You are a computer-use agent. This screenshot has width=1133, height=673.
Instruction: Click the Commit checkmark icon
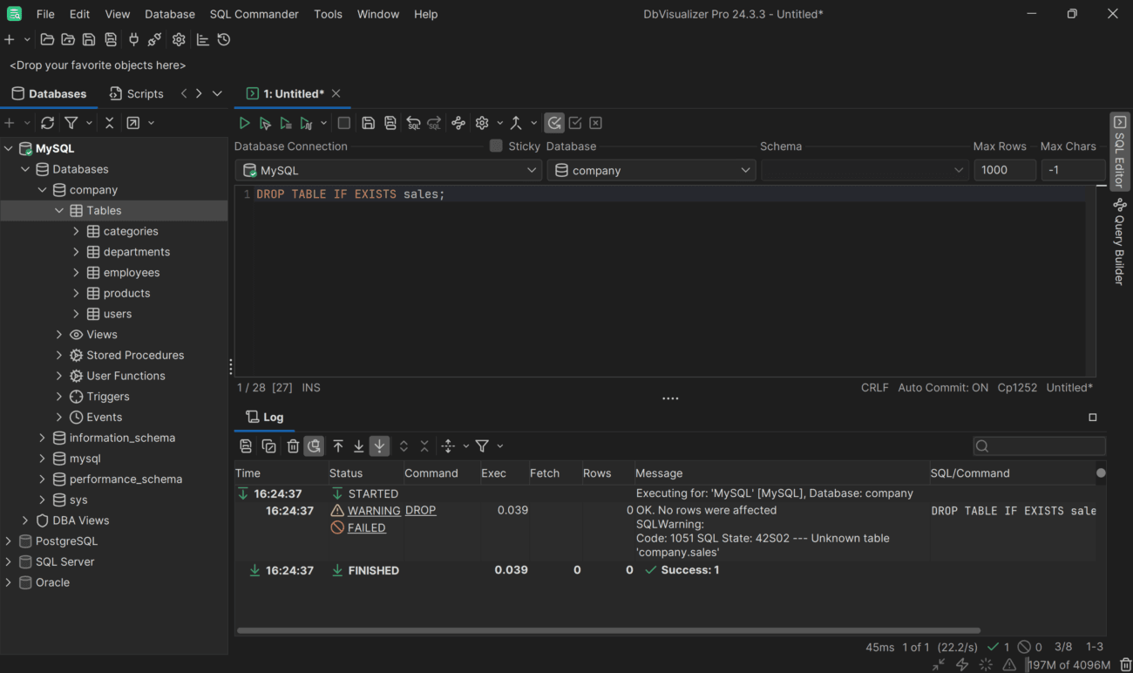(575, 123)
